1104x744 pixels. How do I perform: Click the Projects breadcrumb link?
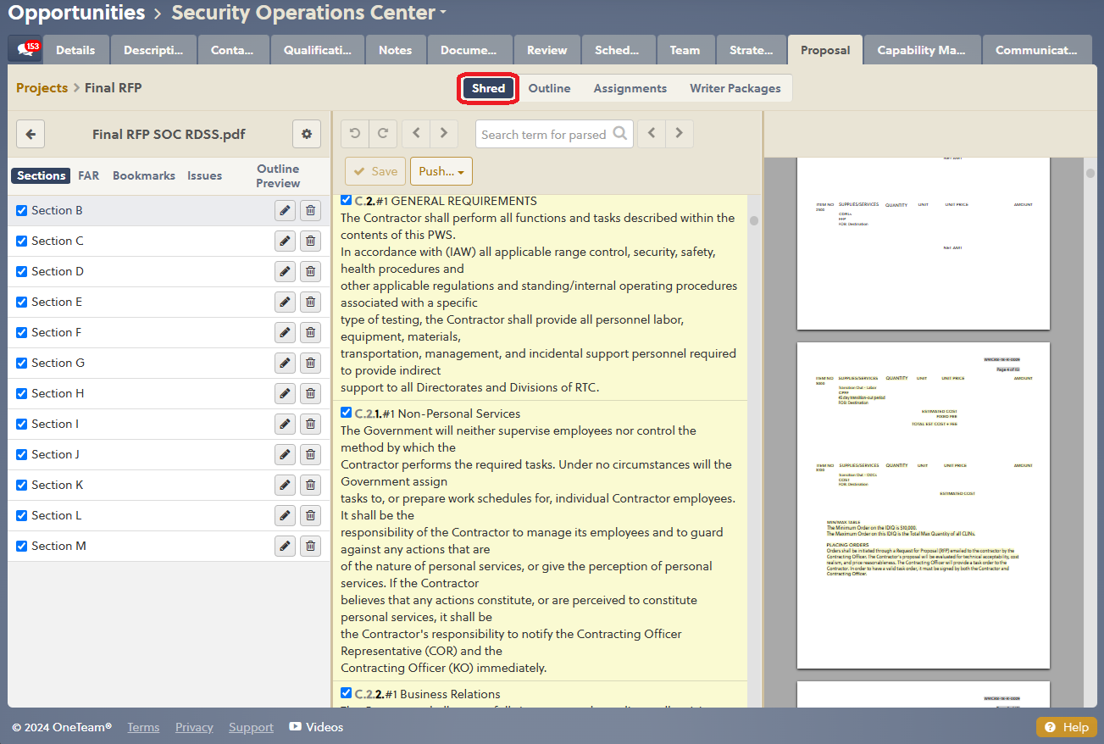coord(42,88)
